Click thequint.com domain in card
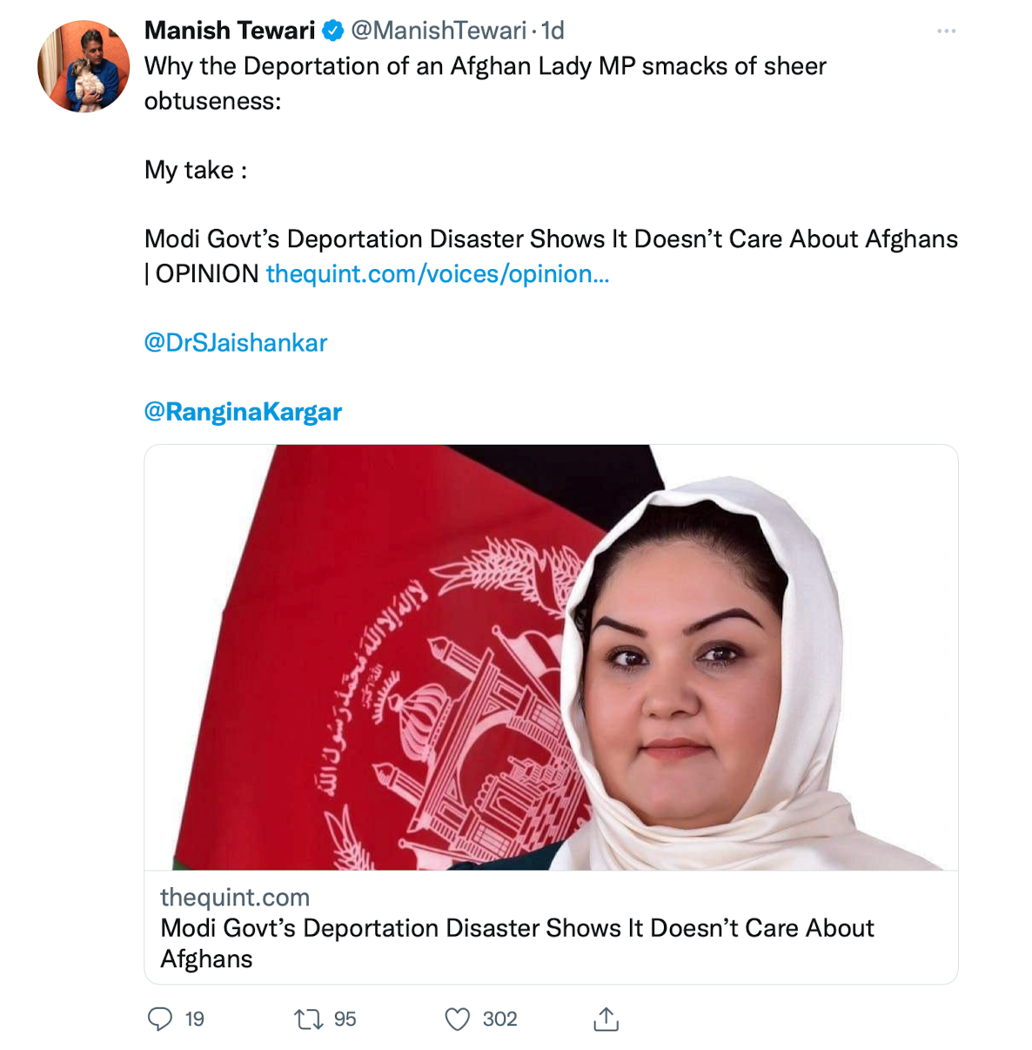Image resolution: width=1032 pixels, height=1050 pixels. click(235, 897)
